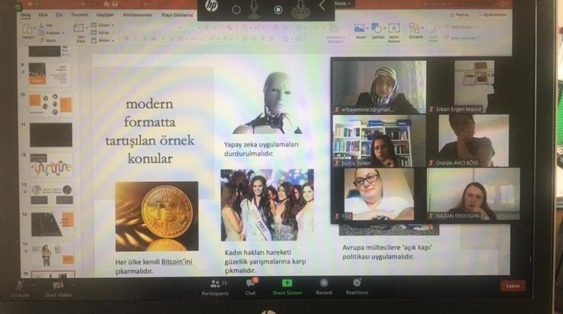Select NAZAN ERDOĞAN video tile

pyautogui.click(x=473, y=194)
